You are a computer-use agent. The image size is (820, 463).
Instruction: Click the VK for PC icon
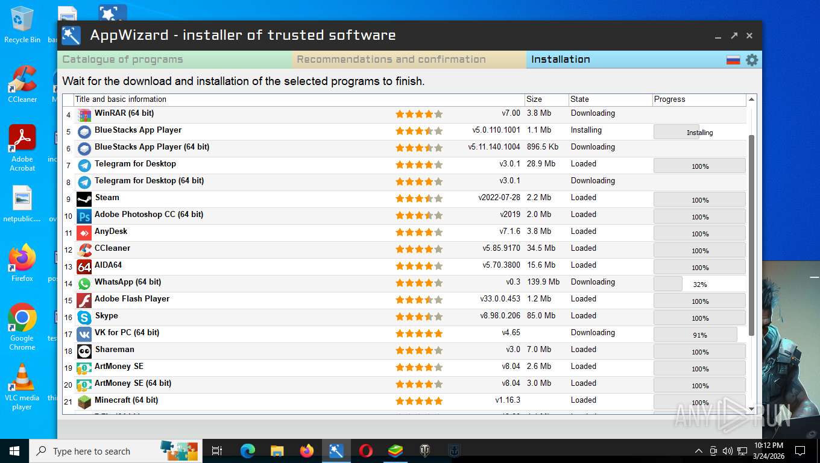click(x=84, y=334)
